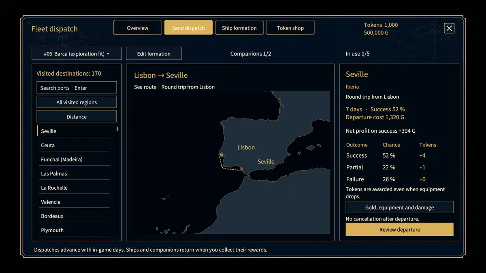Click the Edit formation button
The image size is (486, 273).
(154, 53)
